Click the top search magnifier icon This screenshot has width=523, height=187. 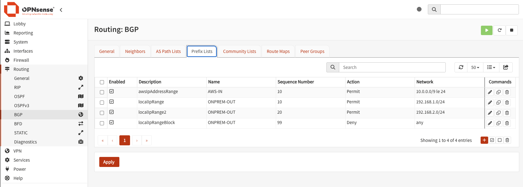click(x=434, y=9)
